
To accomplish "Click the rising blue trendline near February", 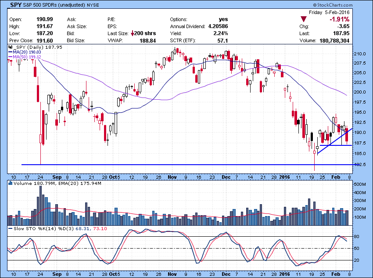I will [x=335, y=141].
